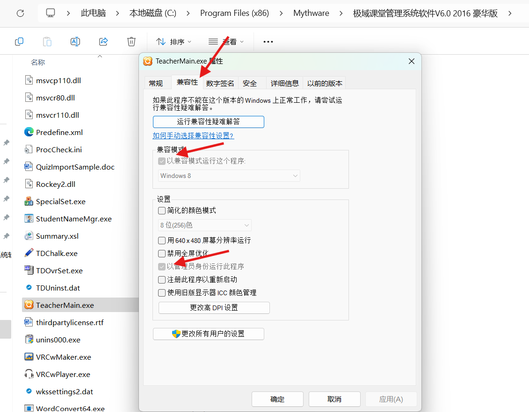Enable reduced color mode checkbox
The image size is (529, 412).
click(162, 211)
